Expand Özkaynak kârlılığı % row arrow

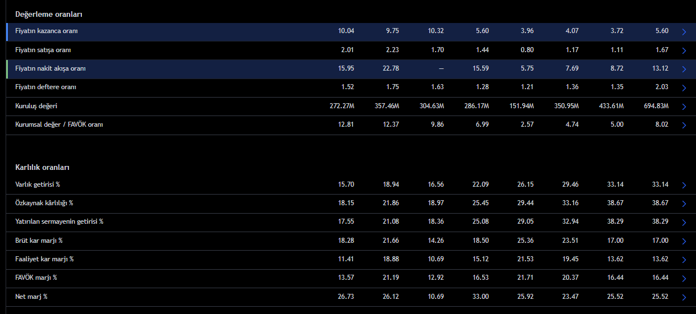click(x=684, y=204)
